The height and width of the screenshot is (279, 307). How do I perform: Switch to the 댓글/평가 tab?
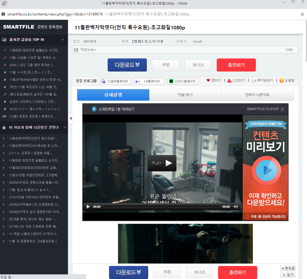tap(185, 95)
